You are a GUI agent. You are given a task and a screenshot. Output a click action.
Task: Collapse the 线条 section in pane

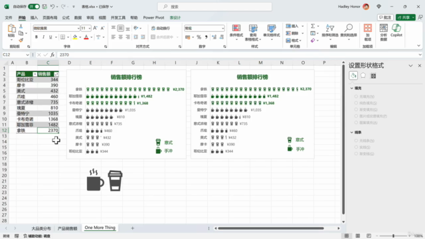click(x=352, y=132)
